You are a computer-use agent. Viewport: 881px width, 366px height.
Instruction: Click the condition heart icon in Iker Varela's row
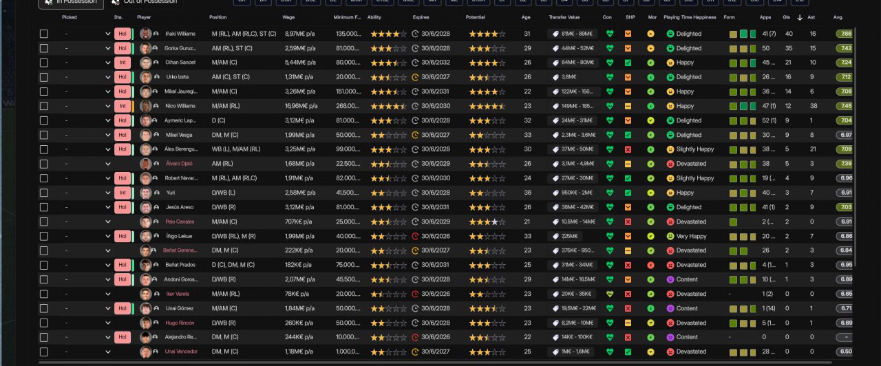coord(610,294)
